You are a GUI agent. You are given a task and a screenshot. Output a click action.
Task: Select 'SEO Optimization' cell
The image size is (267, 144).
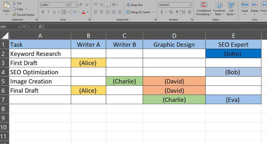[x=40, y=72]
